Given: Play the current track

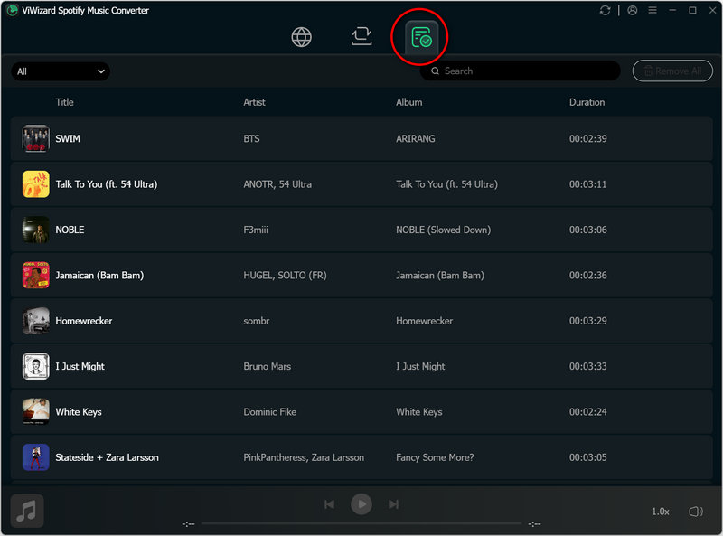Looking at the screenshot, I should (361, 504).
